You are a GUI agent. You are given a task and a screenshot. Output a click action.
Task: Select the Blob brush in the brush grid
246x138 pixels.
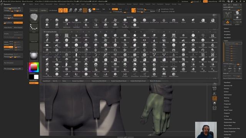click(x=47, y=36)
